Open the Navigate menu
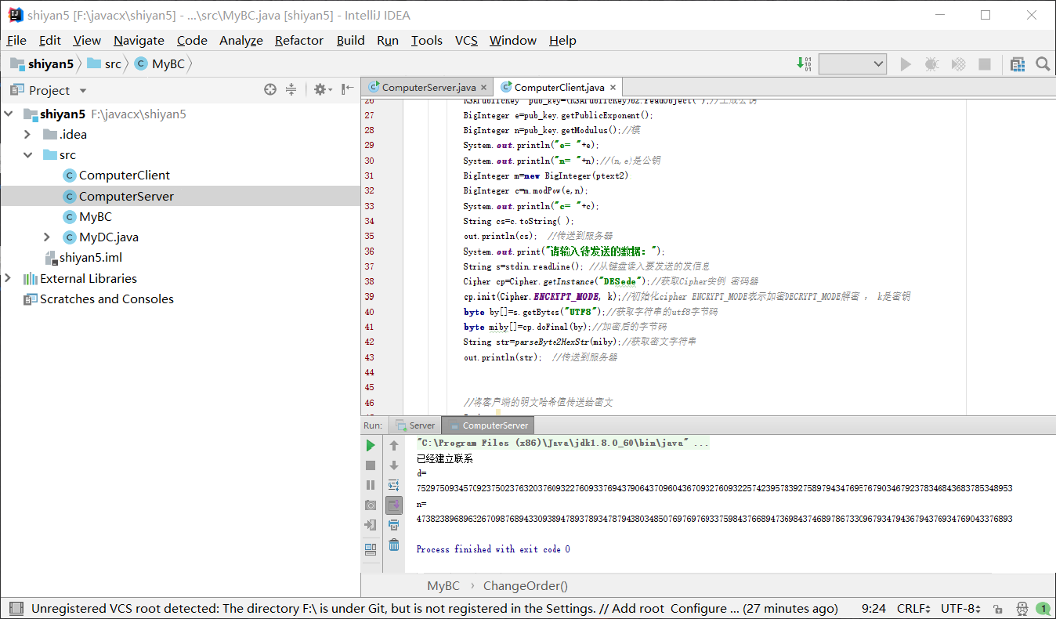This screenshot has width=1056, height=619. point(139,41)
